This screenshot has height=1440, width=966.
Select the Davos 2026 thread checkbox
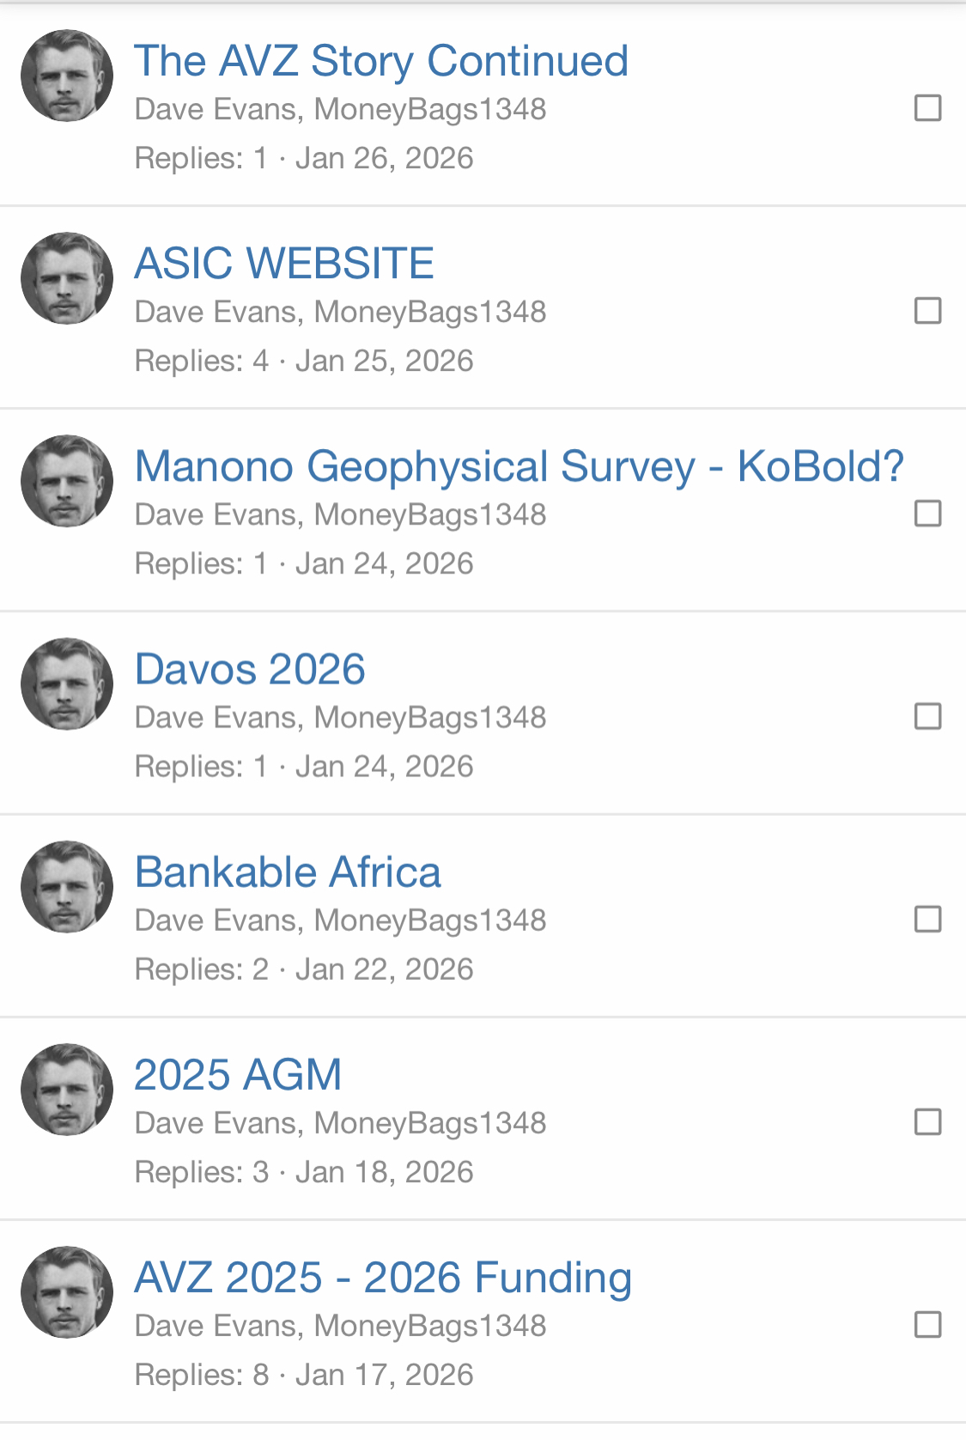927,716
